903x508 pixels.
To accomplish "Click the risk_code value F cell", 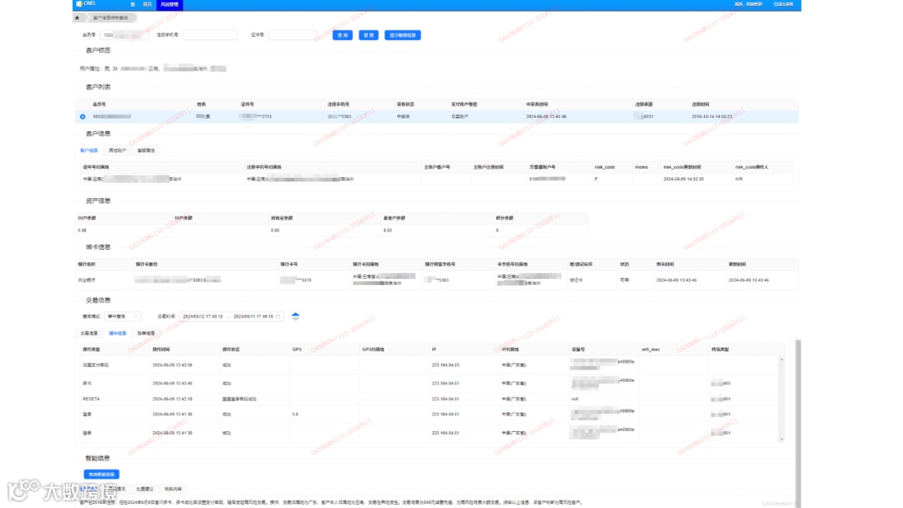I will (x=596, y=179).
